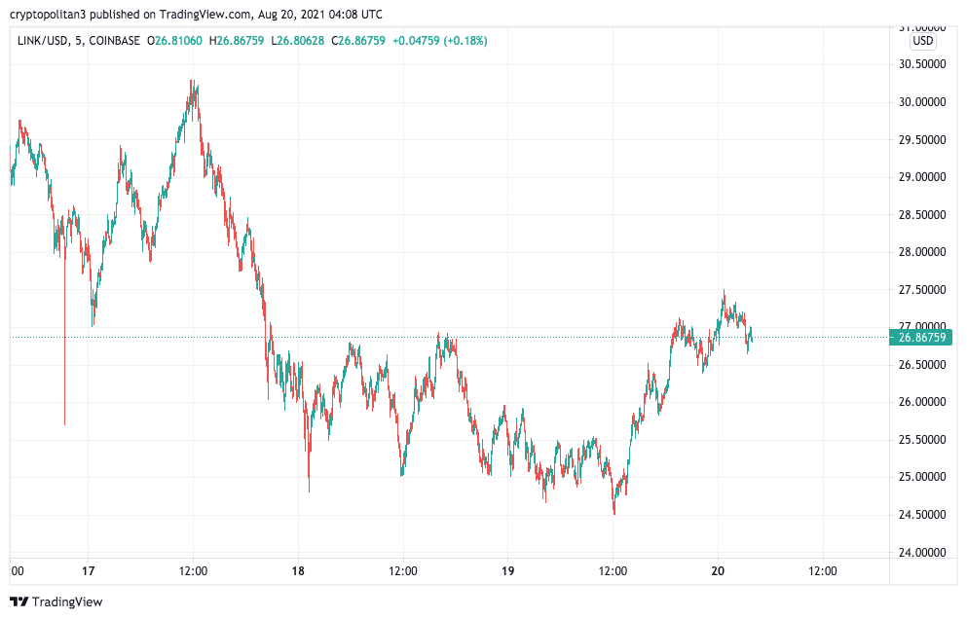Viewport: 967px width, 619px height.
Task: Click the 27.50000 price axis label
Action: (922, 289)
